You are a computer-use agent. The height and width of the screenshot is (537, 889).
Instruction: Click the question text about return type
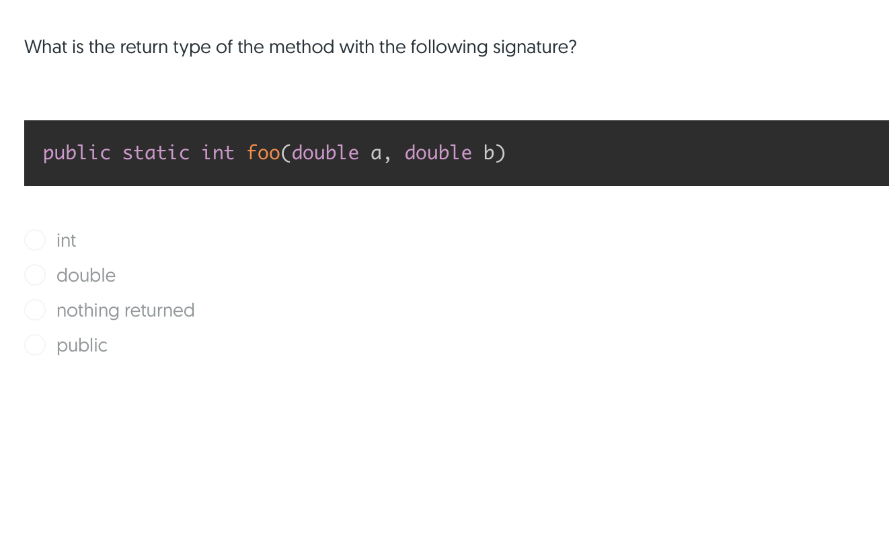[300, 46]
